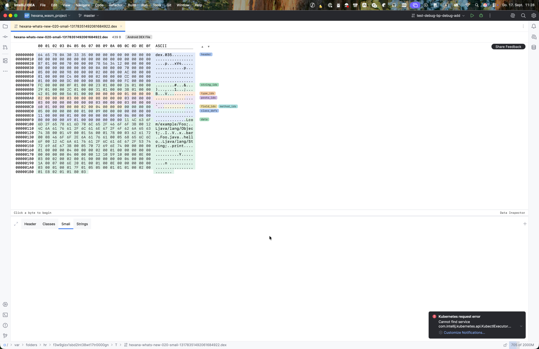
Task: Add new panel with plus icon
Action: point(525,224)
